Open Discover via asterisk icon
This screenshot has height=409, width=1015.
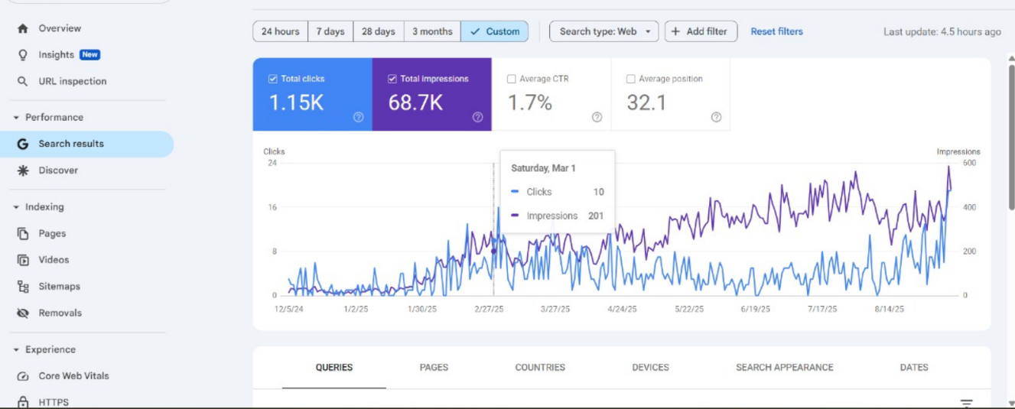23,170
